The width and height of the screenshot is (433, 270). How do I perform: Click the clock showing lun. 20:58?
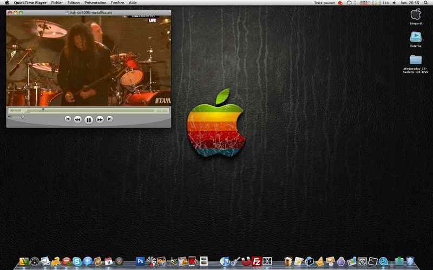tap(410, 3)
